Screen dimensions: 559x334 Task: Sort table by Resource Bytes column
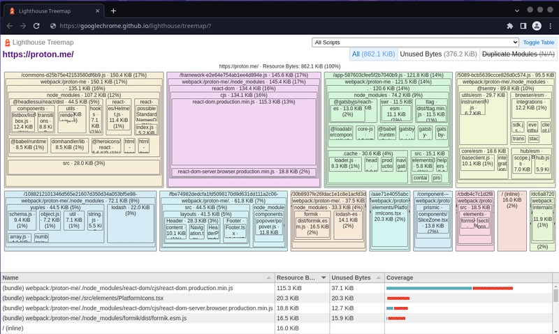302,278
